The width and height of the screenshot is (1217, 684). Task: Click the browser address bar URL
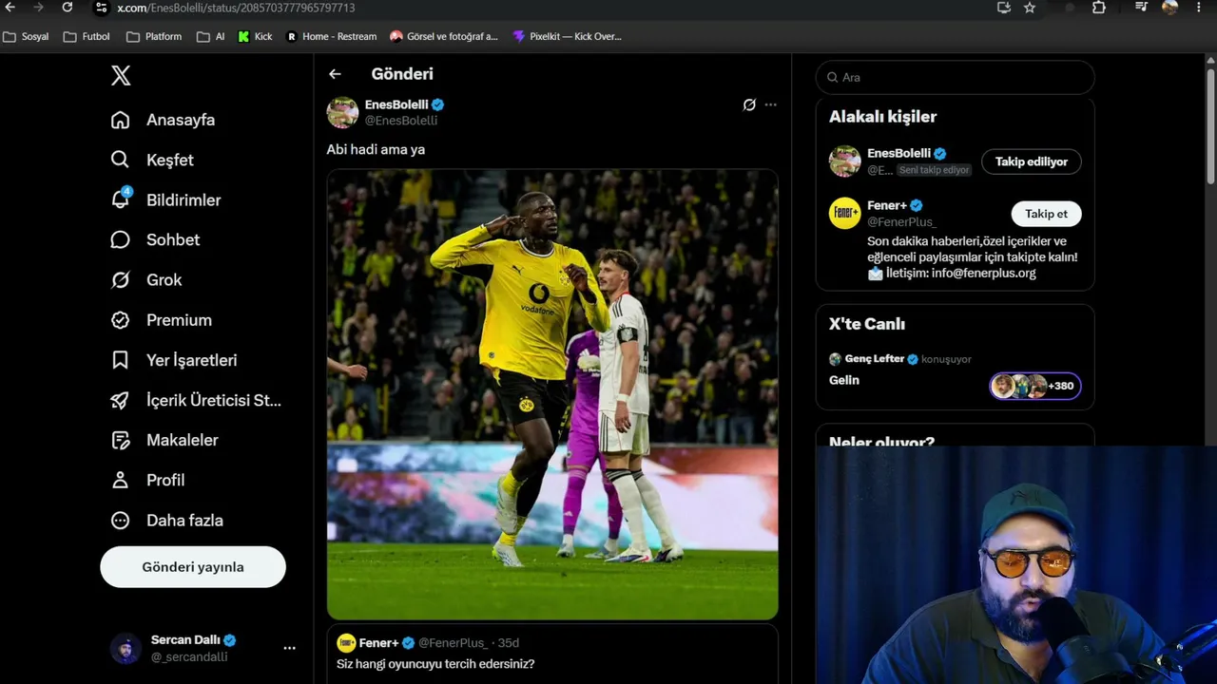point(236,8)
